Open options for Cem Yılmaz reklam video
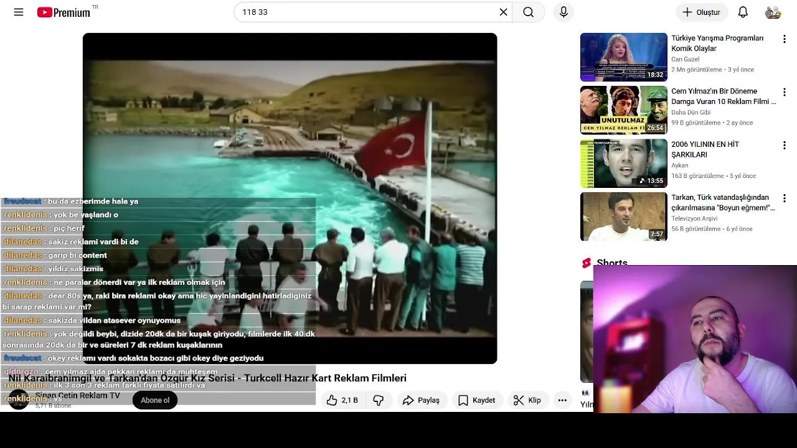 tap(784, 92)
